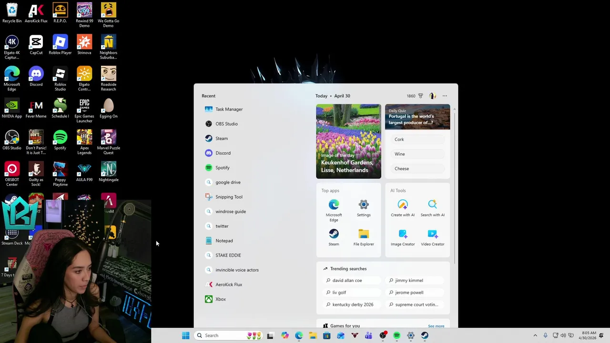Search trending david allan coe

(x=353, y=281)
